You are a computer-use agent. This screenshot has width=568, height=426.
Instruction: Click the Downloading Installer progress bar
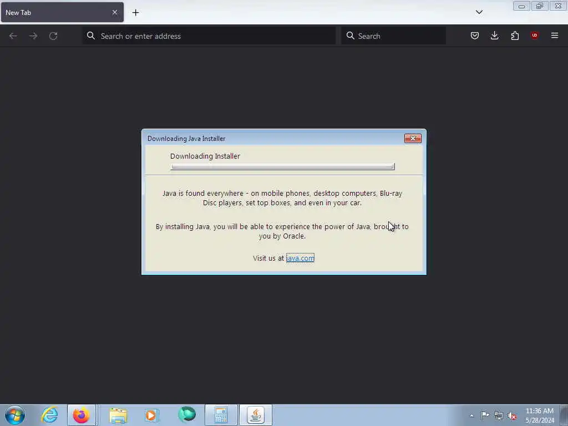click(282, 166)
